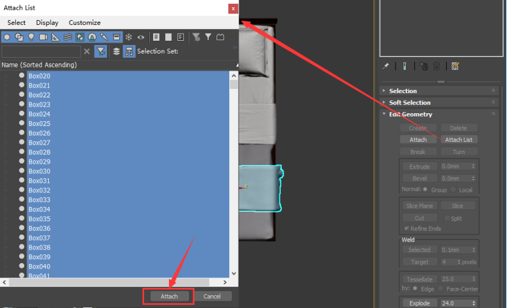The height and width of the screenshot is (308, 507).
Task: Select the Local normal radio button
Action: 453,189
